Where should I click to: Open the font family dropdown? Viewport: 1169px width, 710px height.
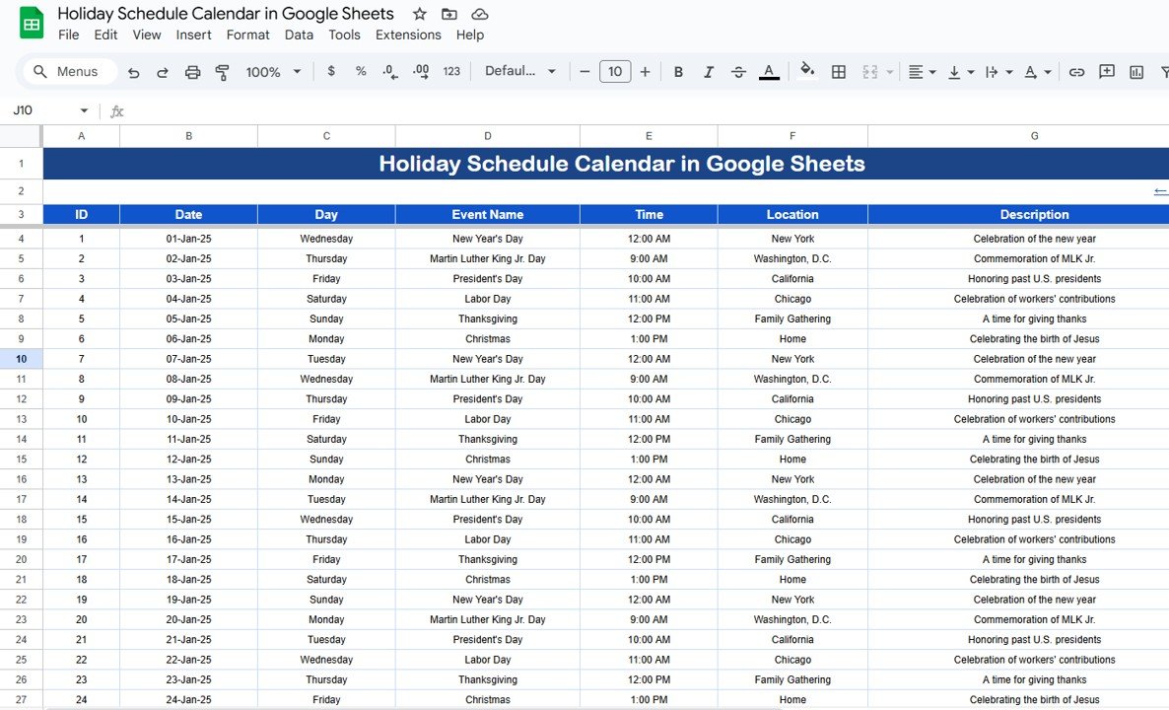click(x=520, y=71)
